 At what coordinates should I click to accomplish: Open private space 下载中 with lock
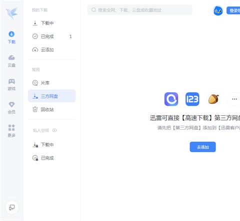[52, 145]
